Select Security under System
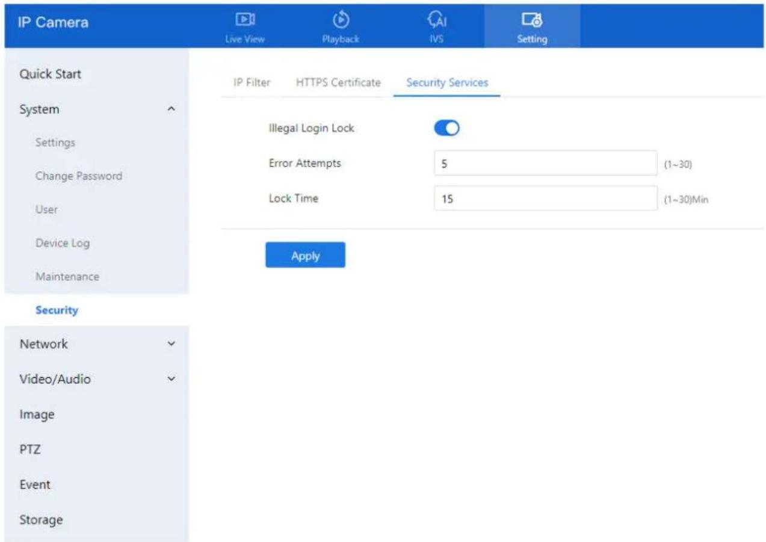766x542 pixels. tap(57, 310)
